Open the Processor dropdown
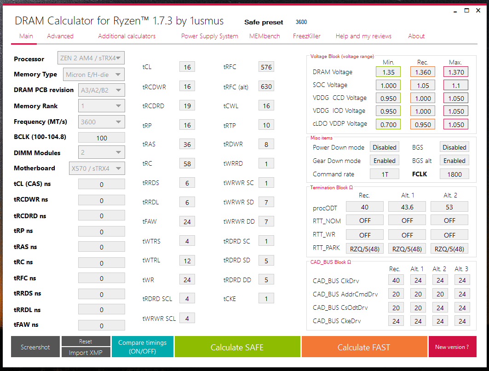The height and width of the screenshot is (371, 489). pos(91,58)
